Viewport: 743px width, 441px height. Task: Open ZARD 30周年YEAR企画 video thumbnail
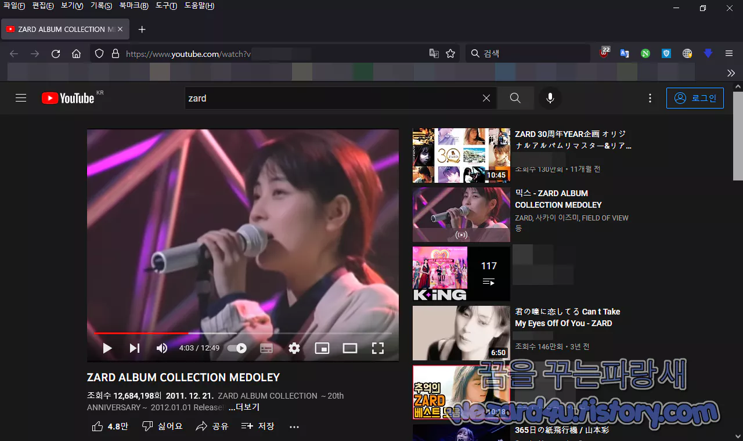(461, 156)
